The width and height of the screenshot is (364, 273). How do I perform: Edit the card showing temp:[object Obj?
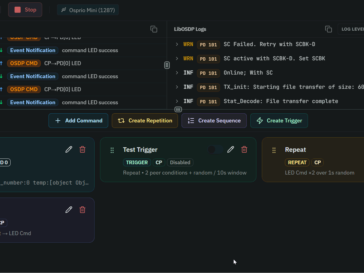coord(69,149)
